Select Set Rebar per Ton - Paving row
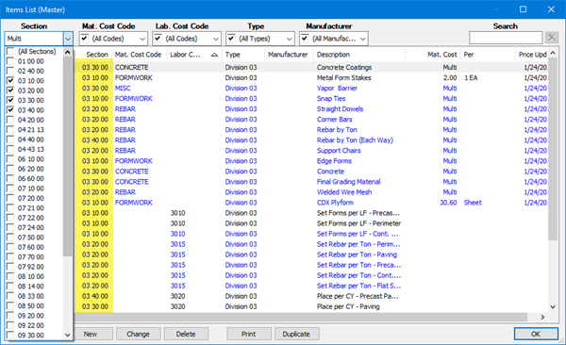566x345 pixels. [311, 255]
